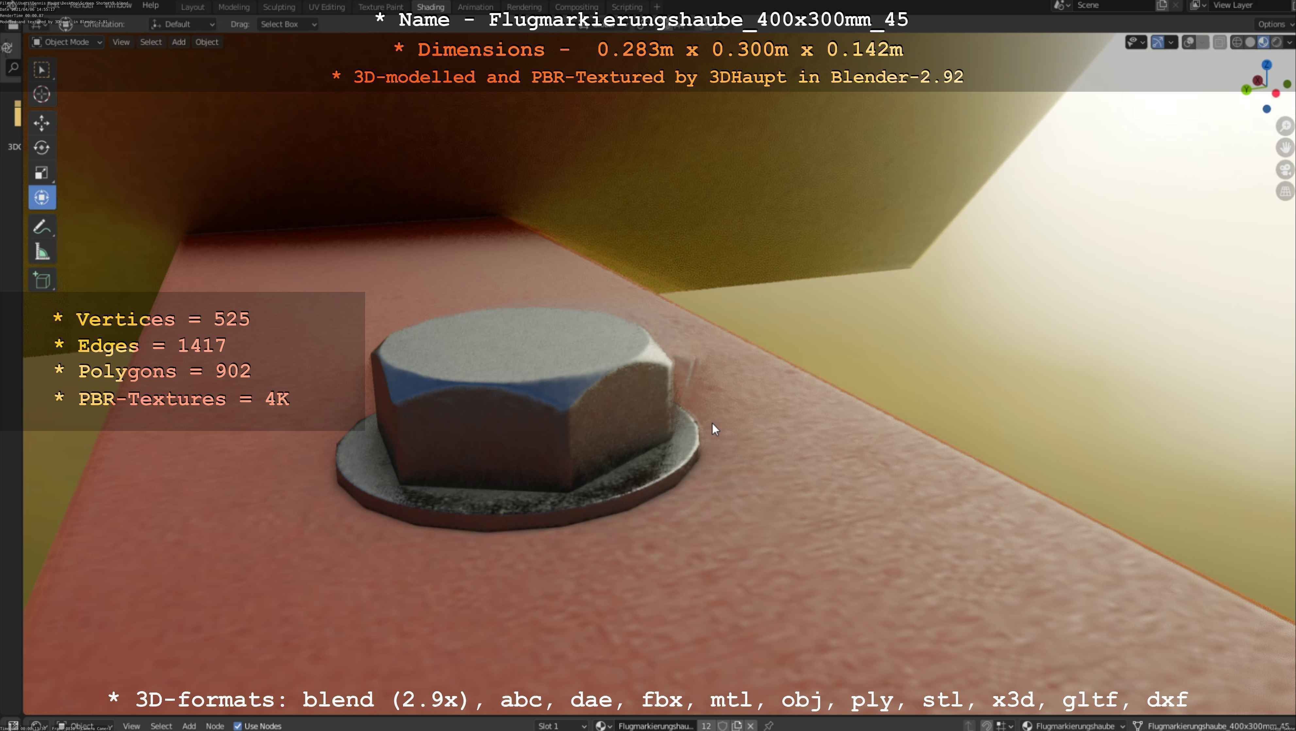This screenshot has width=1296, height=731.
Task: Switch to orthographic view with grid icon
Action: click(x=1285, y=191)
